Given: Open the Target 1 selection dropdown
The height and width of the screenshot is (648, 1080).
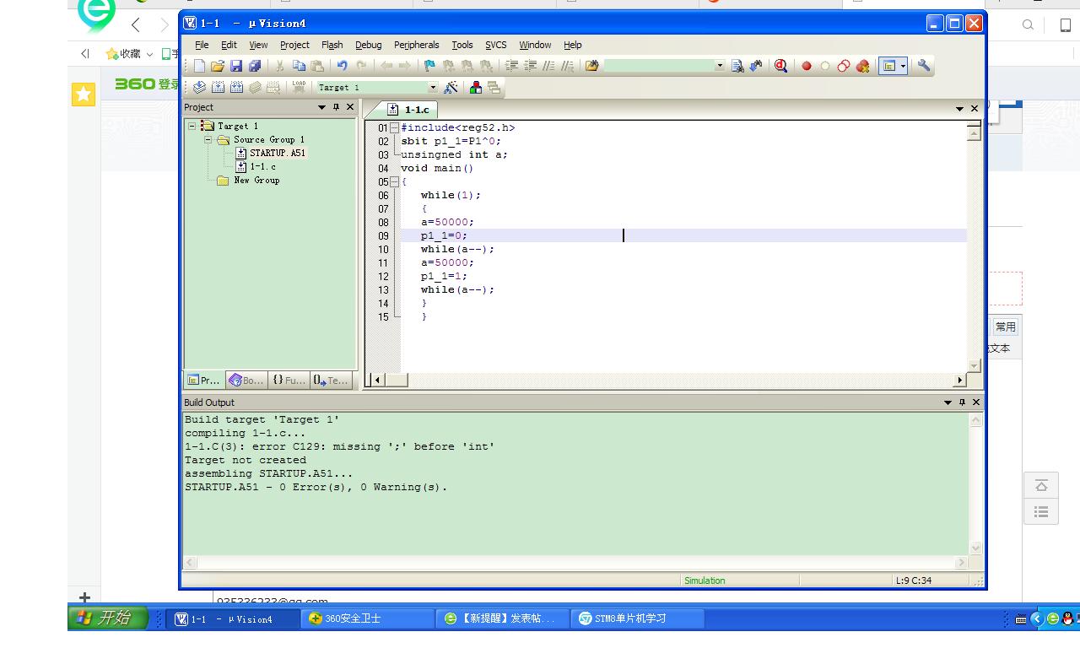Looking at the screenshot, I should tap(433, 87).
